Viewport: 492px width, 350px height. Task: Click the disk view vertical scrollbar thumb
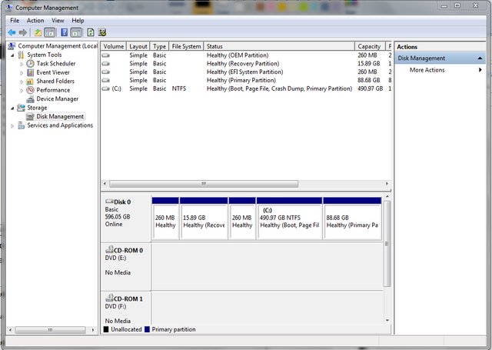[387, 244]
